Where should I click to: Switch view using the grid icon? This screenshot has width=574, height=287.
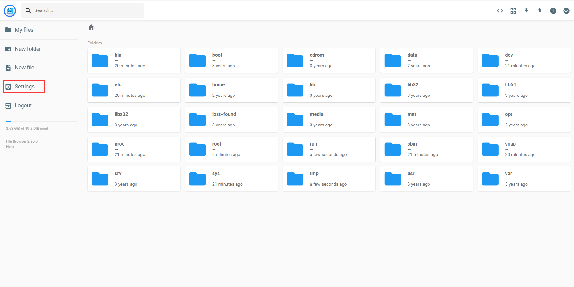(x=513, y=11)
